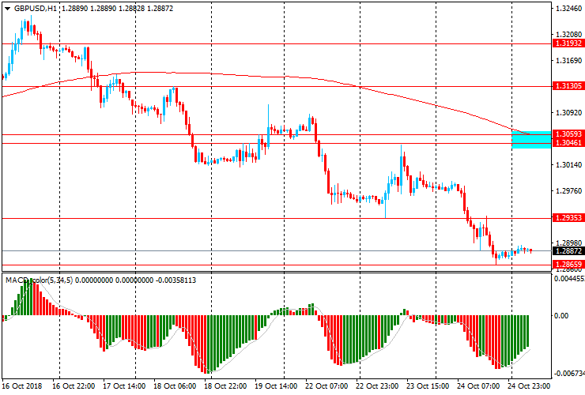
Task: Select the 1.31690 price scale value
Action: 568,60
